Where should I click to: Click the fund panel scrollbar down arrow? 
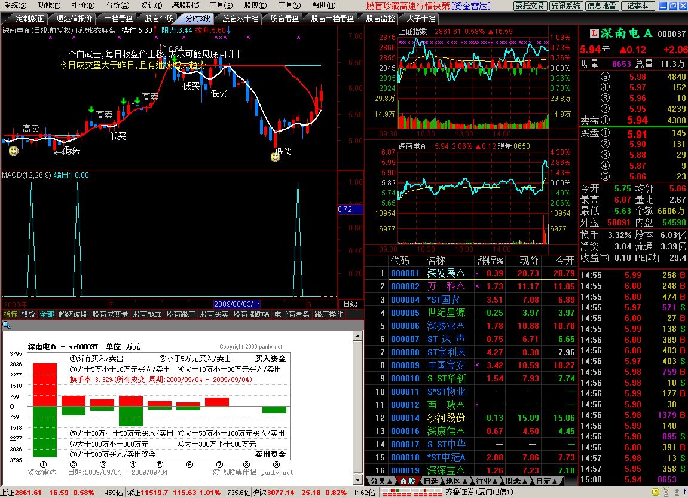358,481
